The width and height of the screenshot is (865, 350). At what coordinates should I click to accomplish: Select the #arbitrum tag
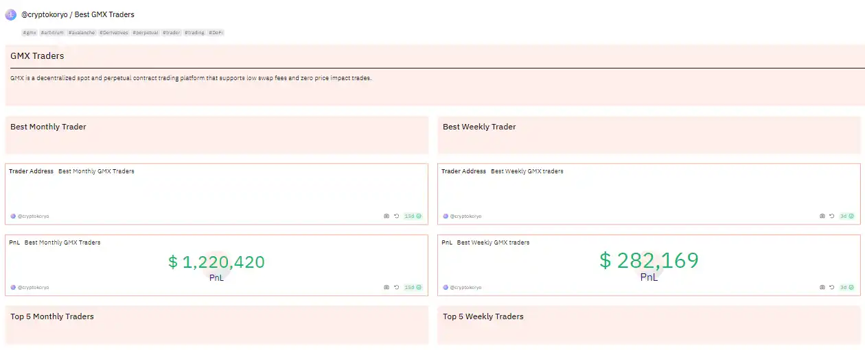point(52,33)
